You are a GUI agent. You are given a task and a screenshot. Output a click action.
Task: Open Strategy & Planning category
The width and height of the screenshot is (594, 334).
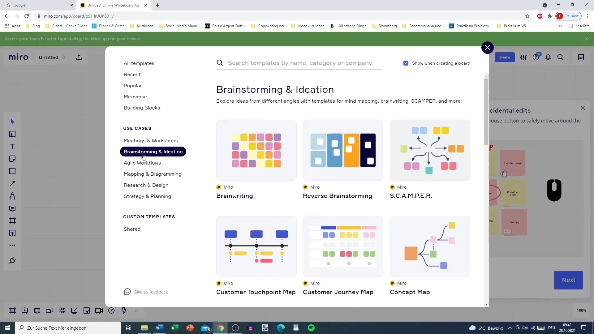(x=147, y=196)
